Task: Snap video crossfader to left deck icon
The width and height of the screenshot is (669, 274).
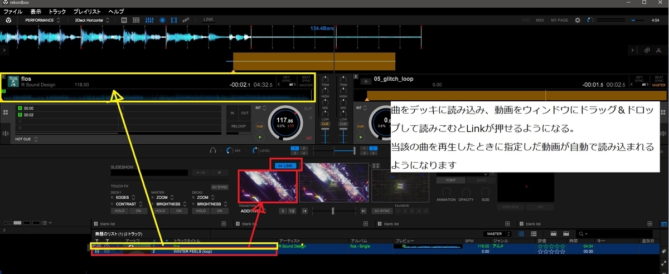Action: [304, 211]
